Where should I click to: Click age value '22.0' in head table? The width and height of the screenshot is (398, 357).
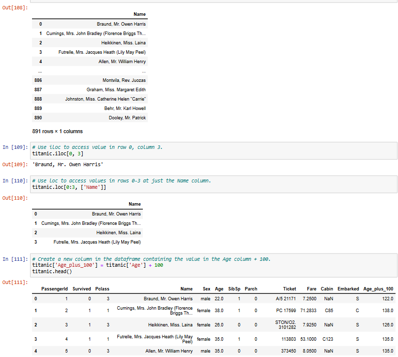pos(219,299)
